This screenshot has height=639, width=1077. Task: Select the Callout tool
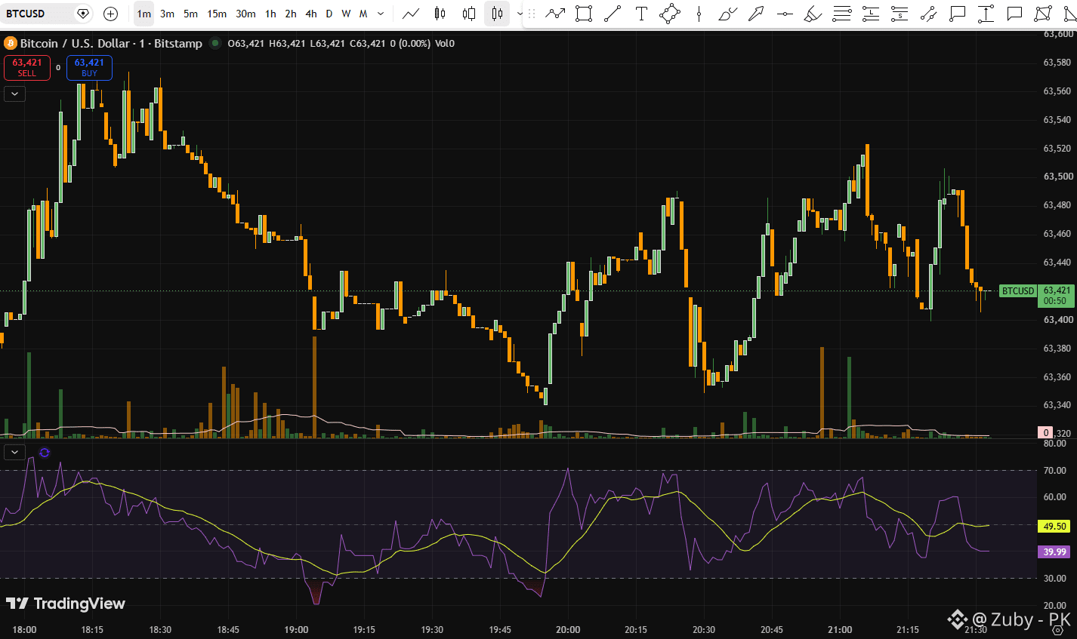(957, 14)
